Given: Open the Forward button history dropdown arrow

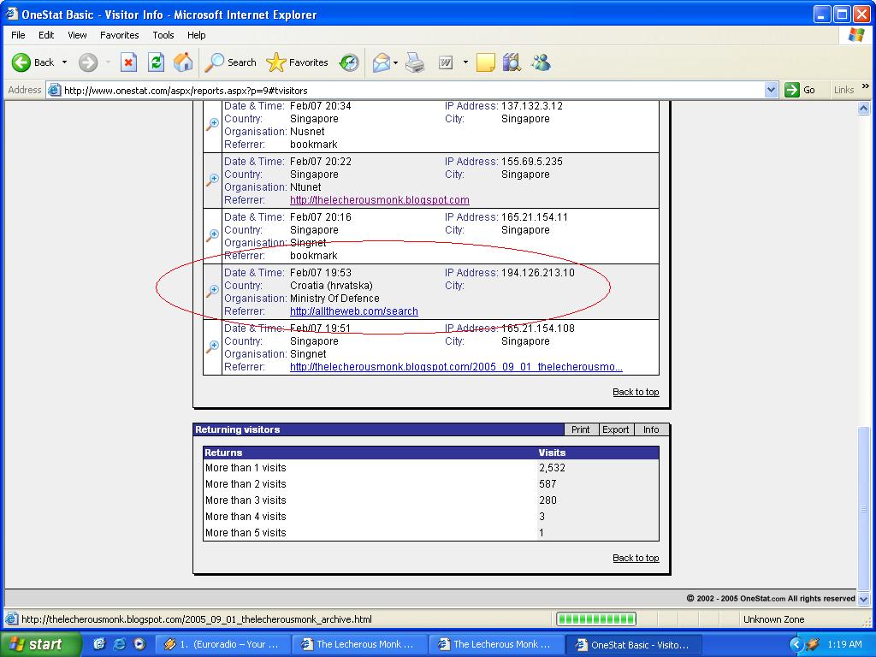Looking at the screenshot, I should coord(108,62).
